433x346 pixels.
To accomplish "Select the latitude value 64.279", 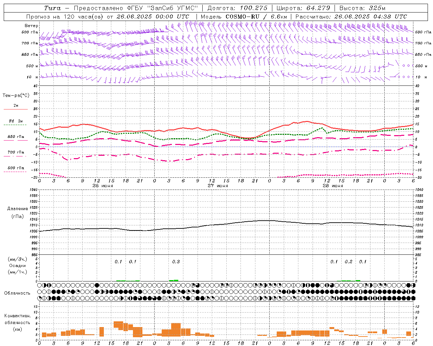I will (x=319, y=8).
